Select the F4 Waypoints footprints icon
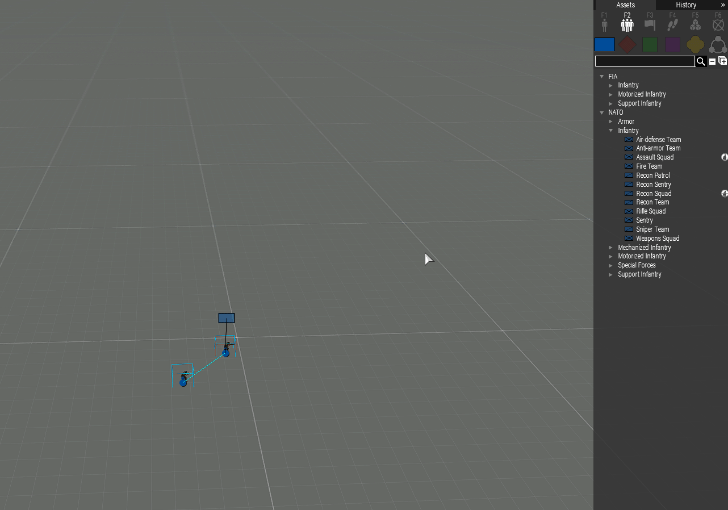 pyautogui.click(x=672, y=24)
